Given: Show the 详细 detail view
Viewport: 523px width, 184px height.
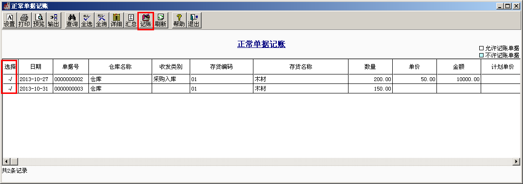Looking at the screenshot, I should (x=116, y=21).
